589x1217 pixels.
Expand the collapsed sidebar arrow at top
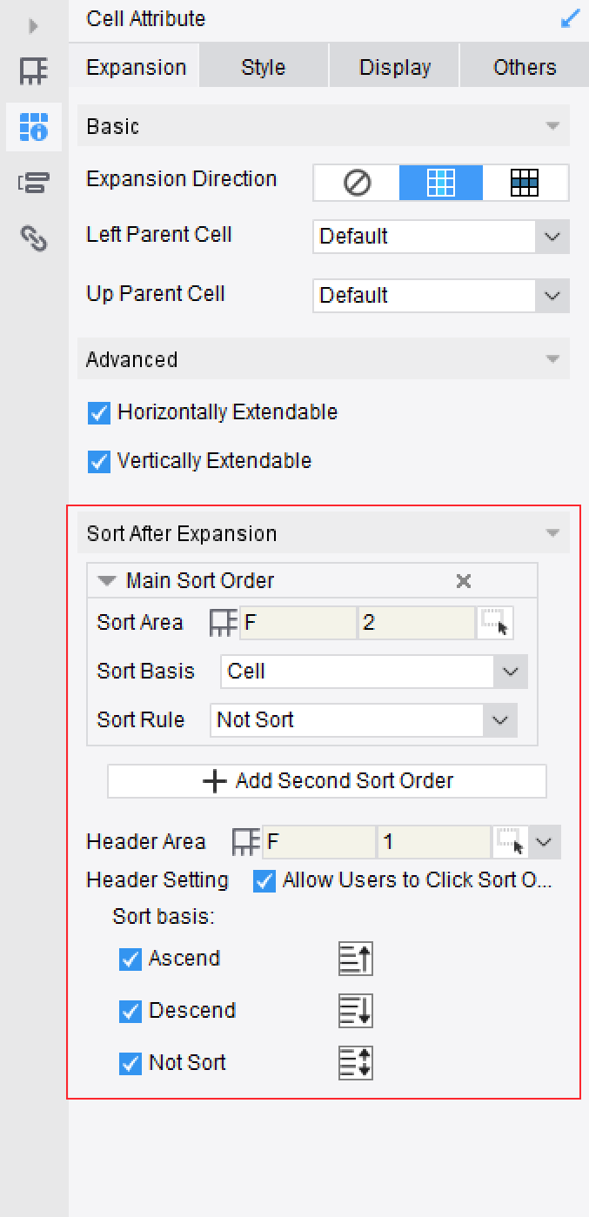coord(34,25)
